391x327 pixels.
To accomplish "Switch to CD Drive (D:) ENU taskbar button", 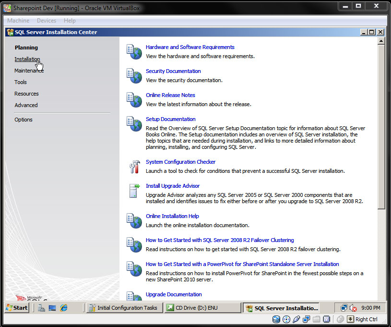I will click(x=202, y=308).
